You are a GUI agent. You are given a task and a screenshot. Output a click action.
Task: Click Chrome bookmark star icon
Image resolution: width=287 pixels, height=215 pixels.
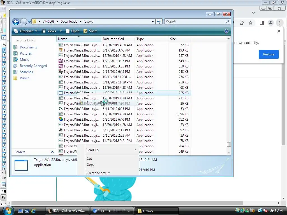pos(251,23)
